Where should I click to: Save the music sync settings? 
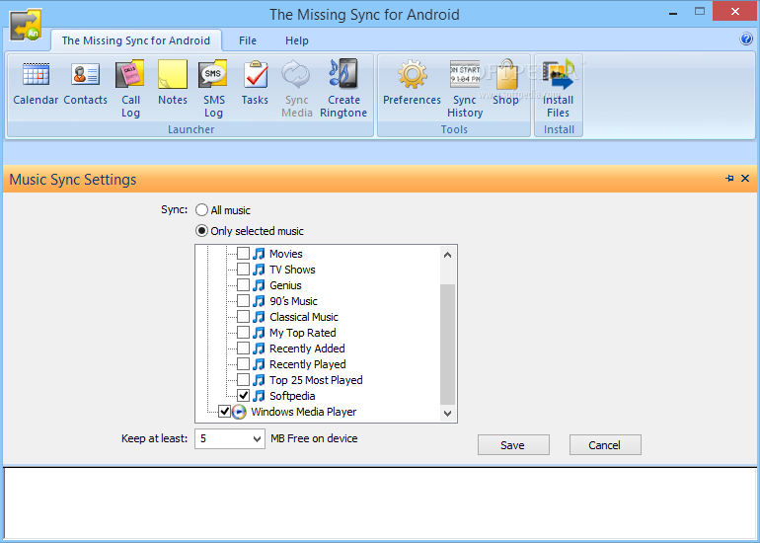[x=513, y=445]
